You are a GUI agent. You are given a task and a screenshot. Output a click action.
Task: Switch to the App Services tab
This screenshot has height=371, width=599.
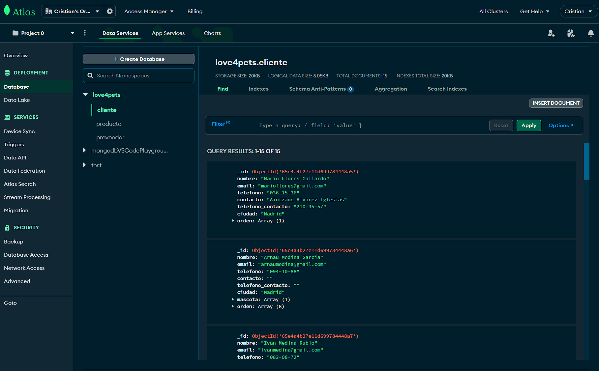coord(168,33)
